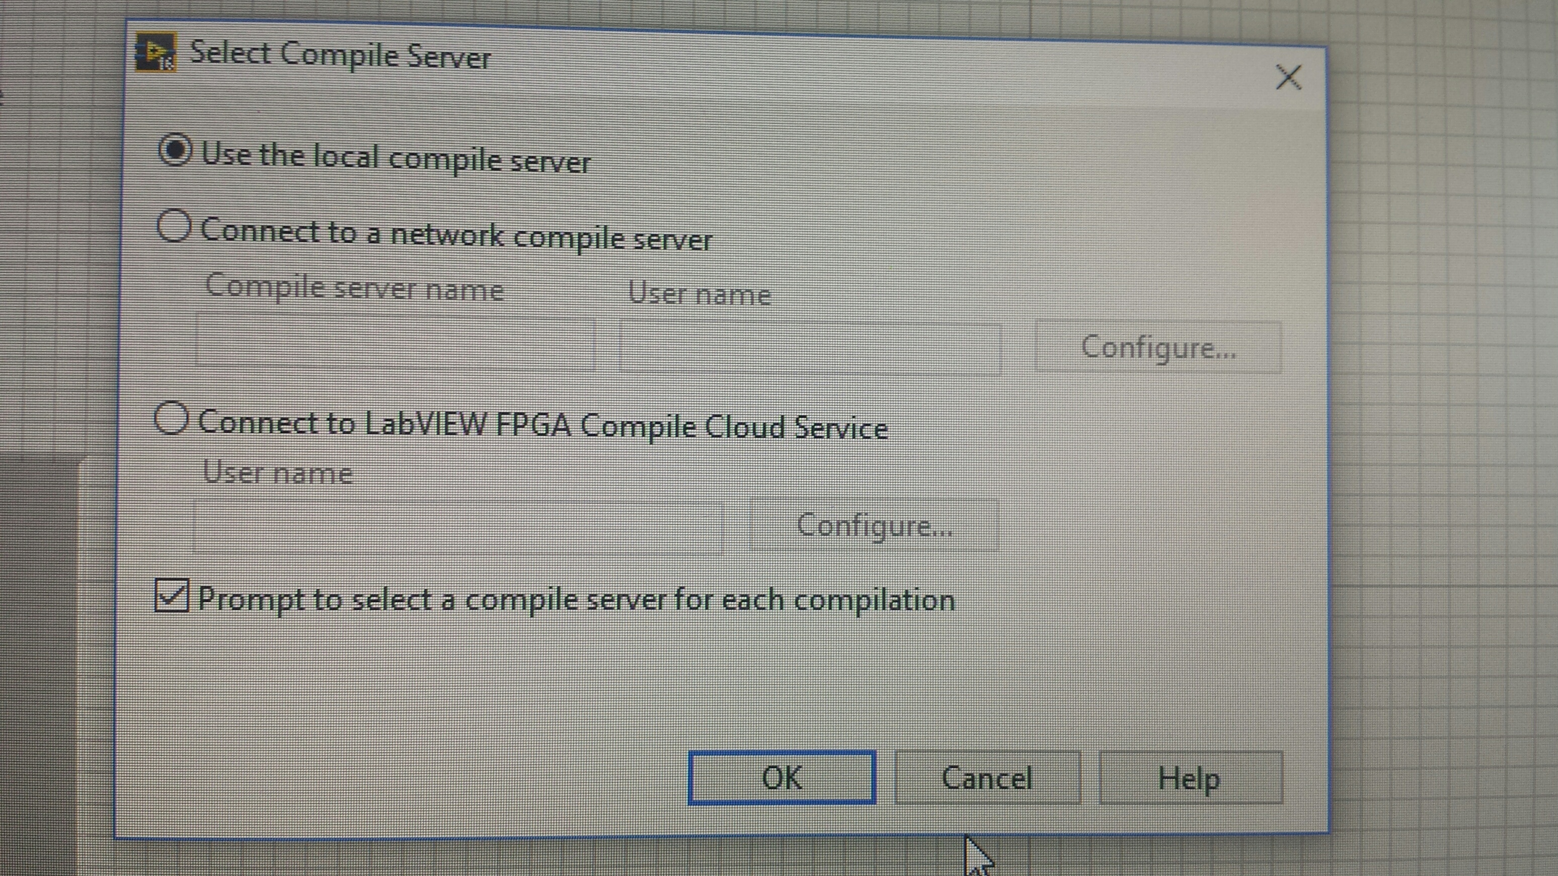Choose the network compile server radio button
The image size is (1558, 876).
tap(174, 227)
